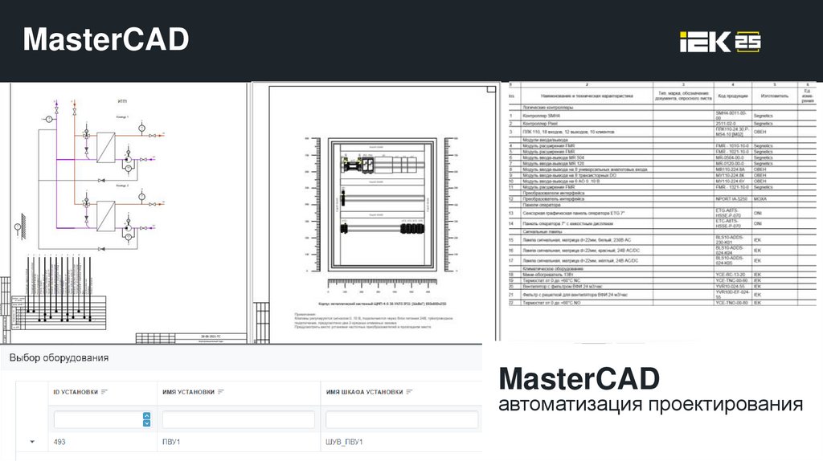Select the Контроллер SMH4 specification row
This screenshot has height=461, width=823.
(662, 115)
